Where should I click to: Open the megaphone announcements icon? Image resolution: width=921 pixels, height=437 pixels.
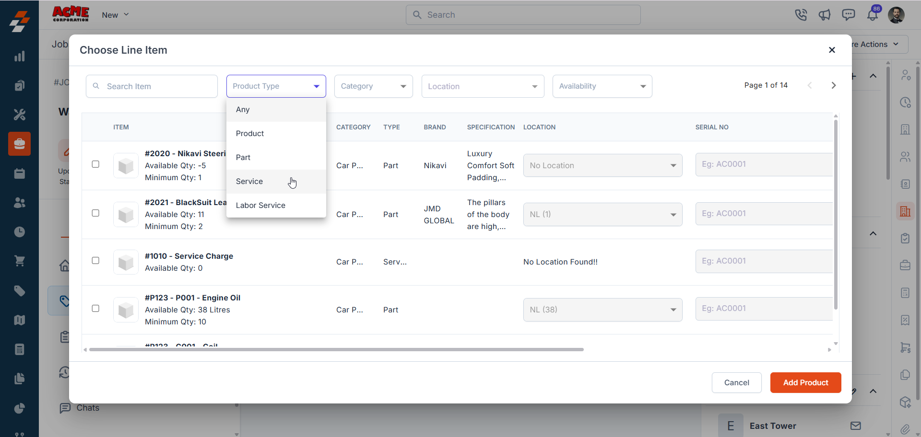pos(825,15)
